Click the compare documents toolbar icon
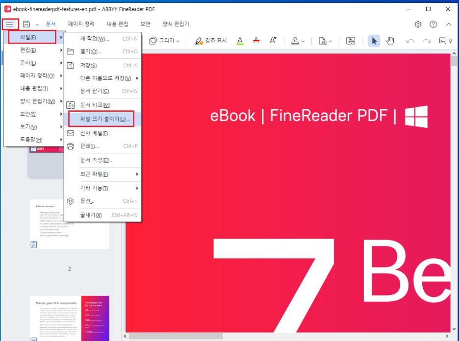Screen dimensions: 459x341 [351, 41]
